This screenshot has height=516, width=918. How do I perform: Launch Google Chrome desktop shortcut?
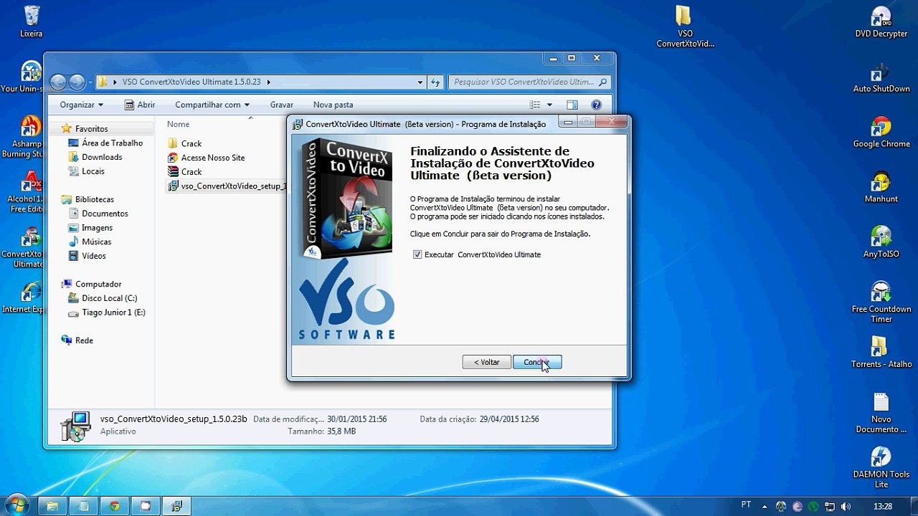tap(881, 133)
